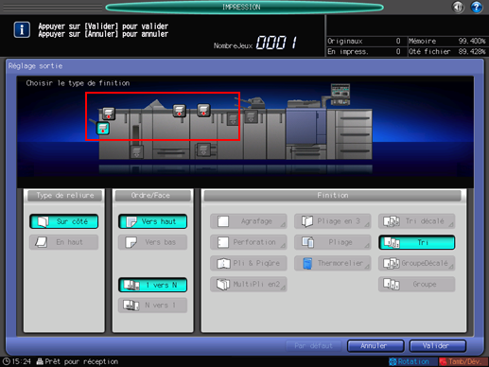Set order to 1 vers N

tap(152, 285)
